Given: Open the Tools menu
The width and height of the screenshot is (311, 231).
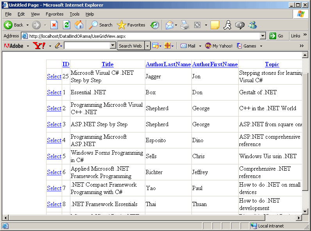Looking at the screenshot, I should [x=74, y=14].
